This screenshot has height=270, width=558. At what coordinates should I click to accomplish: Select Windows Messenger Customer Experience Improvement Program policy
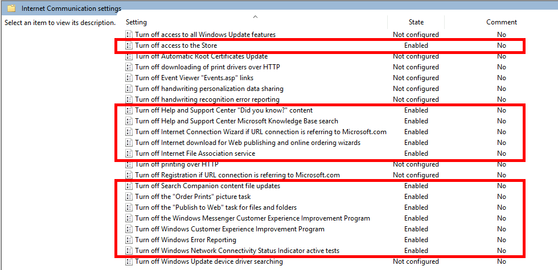click(252, 218)
